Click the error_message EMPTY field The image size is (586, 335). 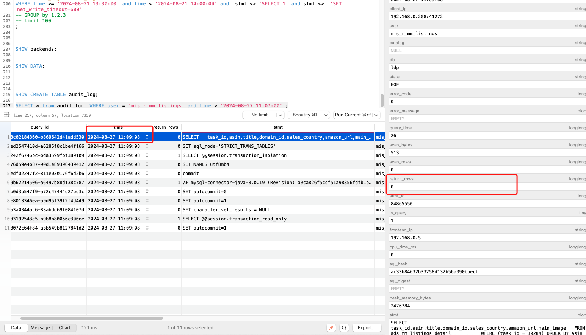coord(487,119)
